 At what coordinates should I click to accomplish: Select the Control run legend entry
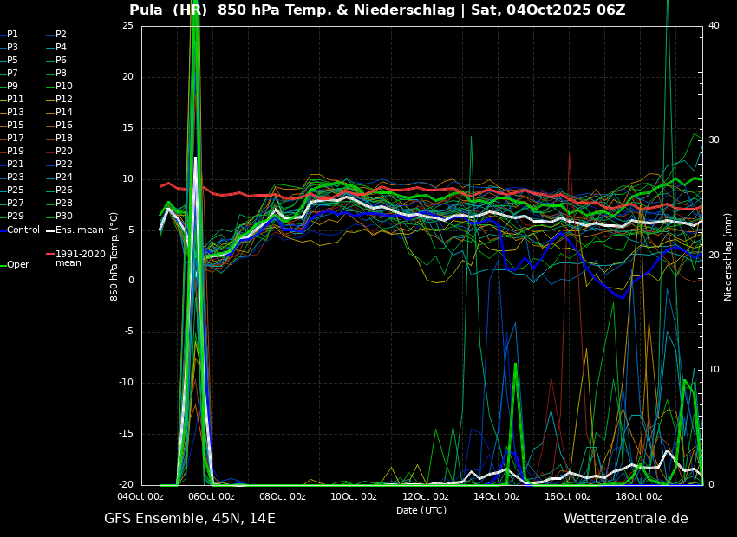point(23,230)
